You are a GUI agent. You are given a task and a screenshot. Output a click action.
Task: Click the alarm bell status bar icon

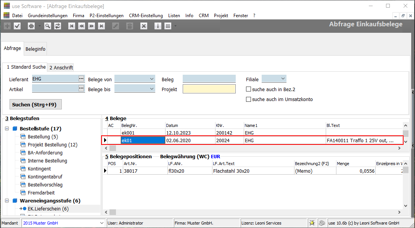[312, 223]
